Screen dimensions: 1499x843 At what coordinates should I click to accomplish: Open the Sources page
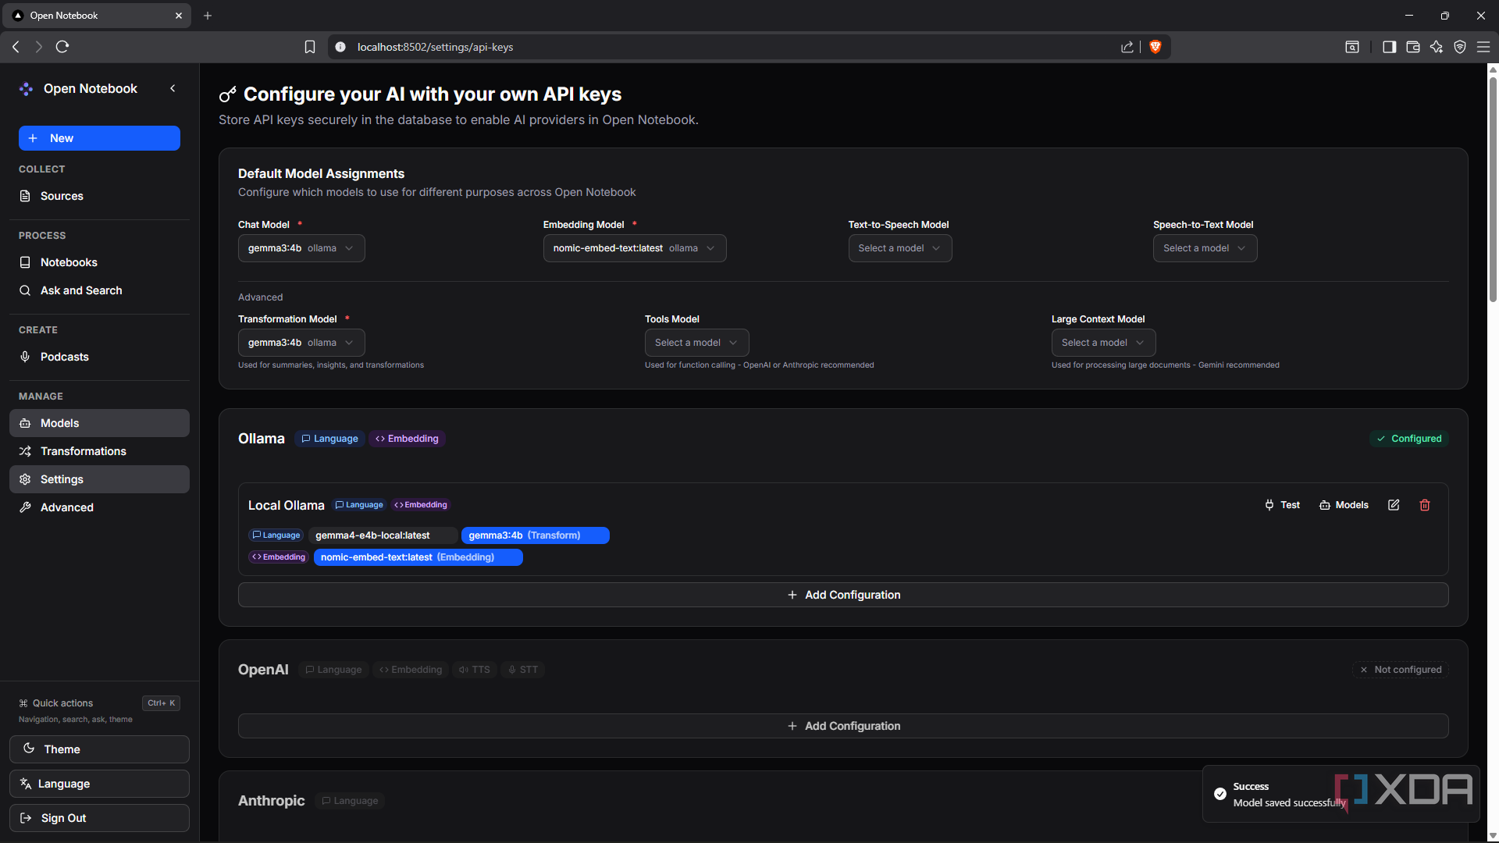(x=99, y=196)
